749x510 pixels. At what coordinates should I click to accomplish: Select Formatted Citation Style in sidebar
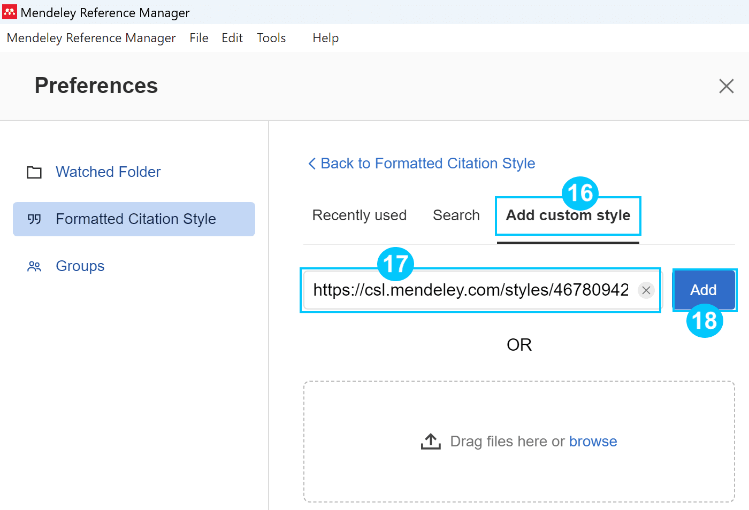coord(134,219)
